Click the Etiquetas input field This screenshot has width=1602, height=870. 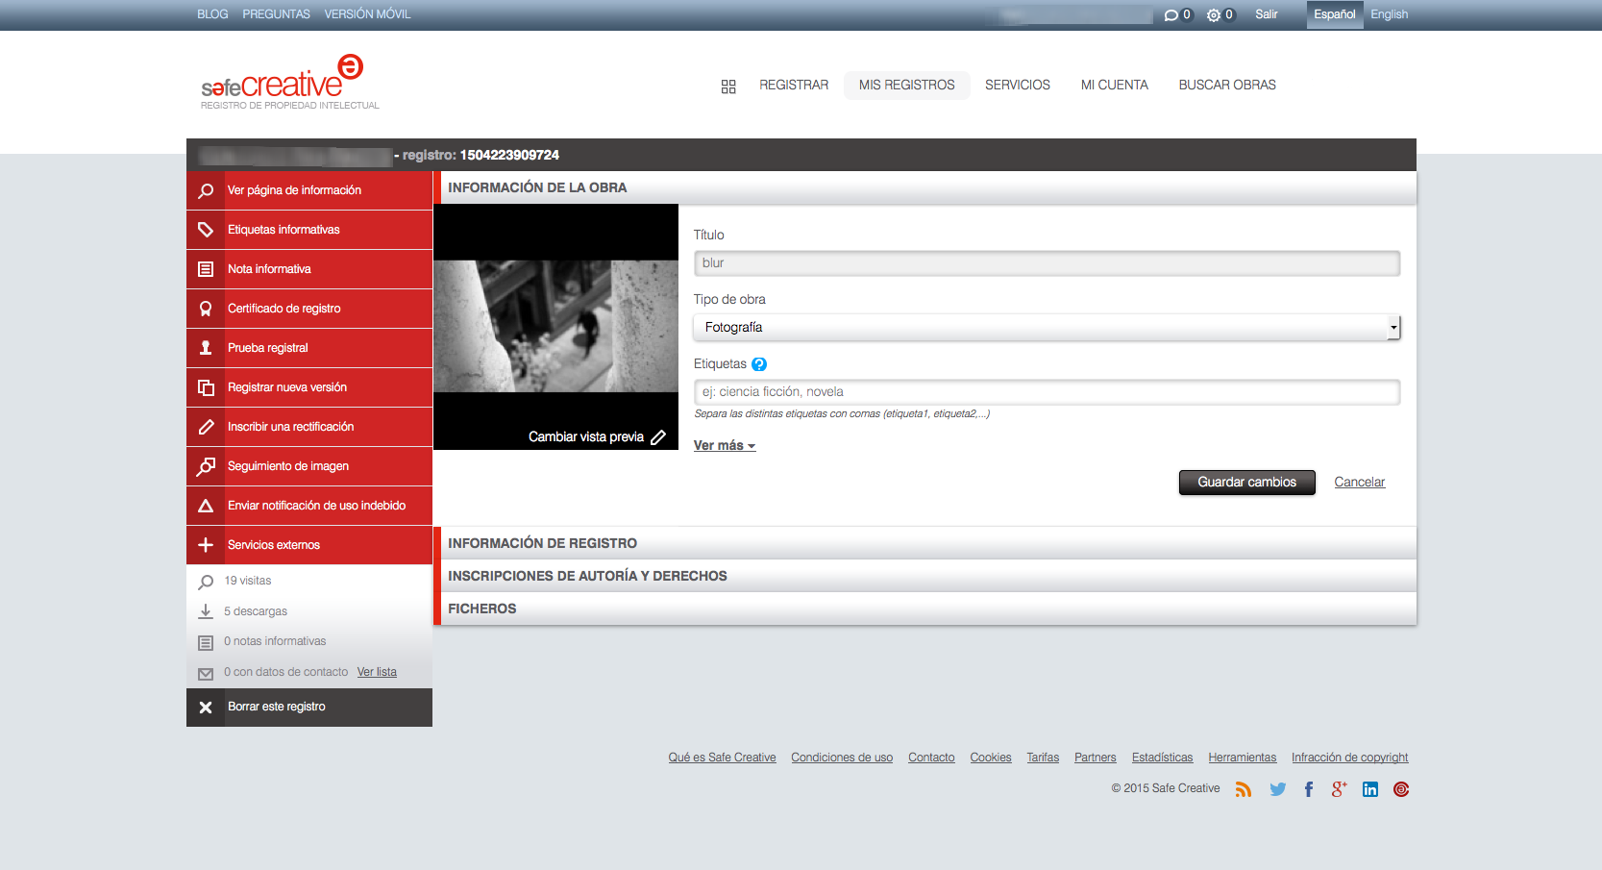(x=1047, y=392)
